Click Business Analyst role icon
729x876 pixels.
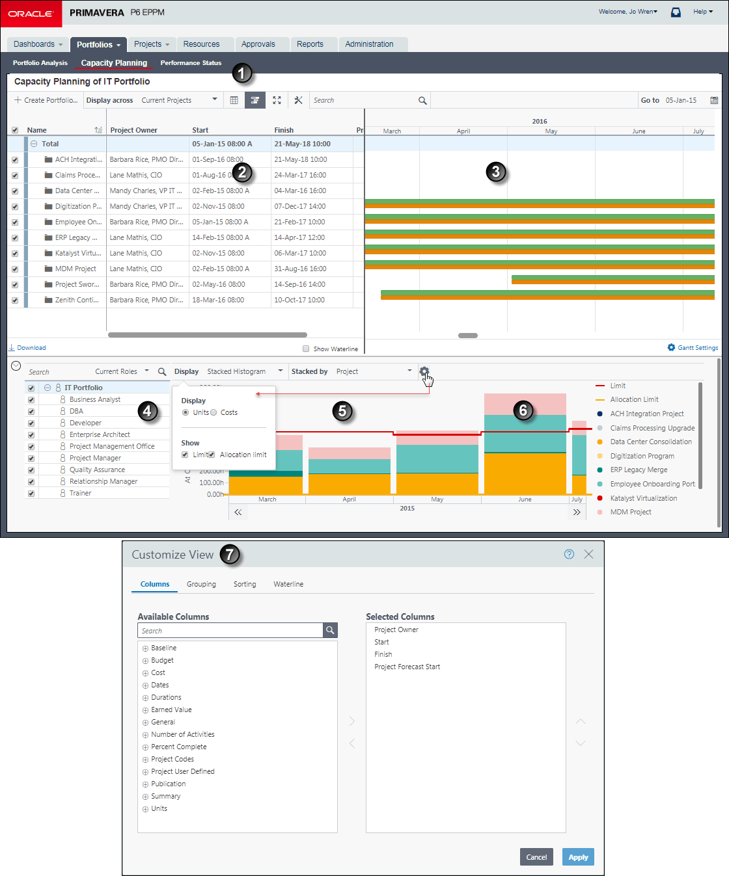(62, 399)
